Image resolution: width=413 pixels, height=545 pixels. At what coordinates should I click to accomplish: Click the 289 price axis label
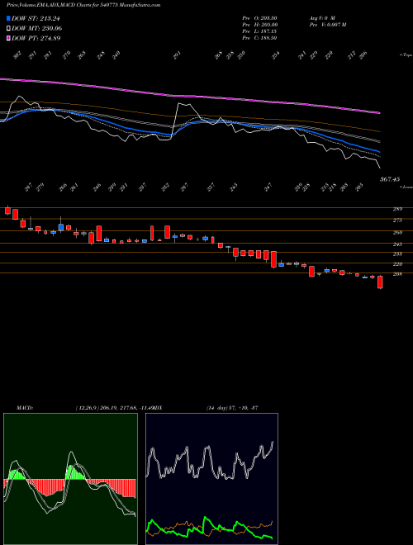point(397,209)
